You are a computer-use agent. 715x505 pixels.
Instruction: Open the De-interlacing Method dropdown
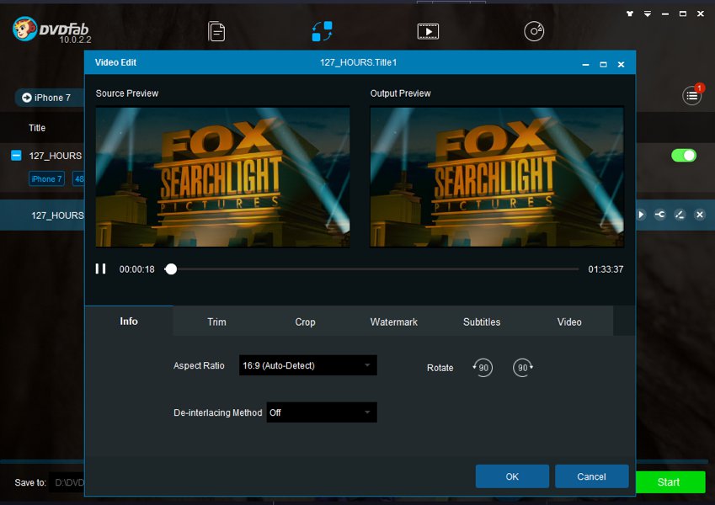(x=322, y=412)
